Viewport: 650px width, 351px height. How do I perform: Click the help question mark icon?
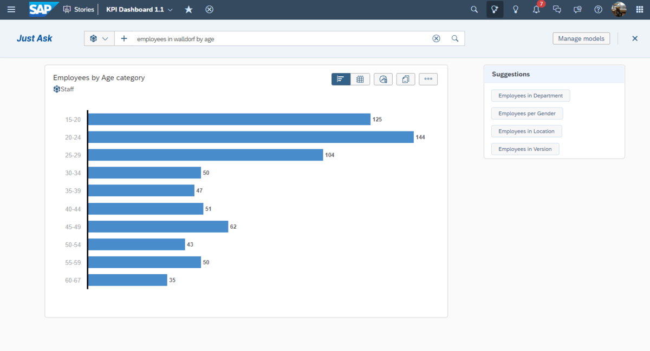598,10
